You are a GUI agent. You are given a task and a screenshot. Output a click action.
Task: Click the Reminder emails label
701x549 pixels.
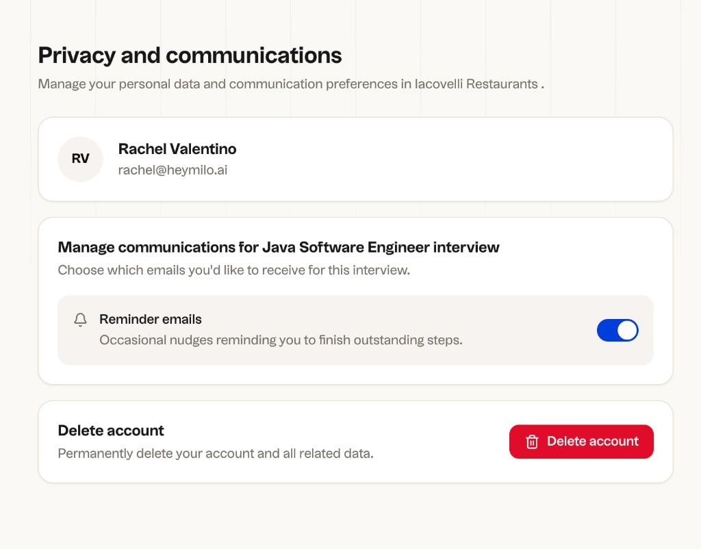(x=150, y=319)
